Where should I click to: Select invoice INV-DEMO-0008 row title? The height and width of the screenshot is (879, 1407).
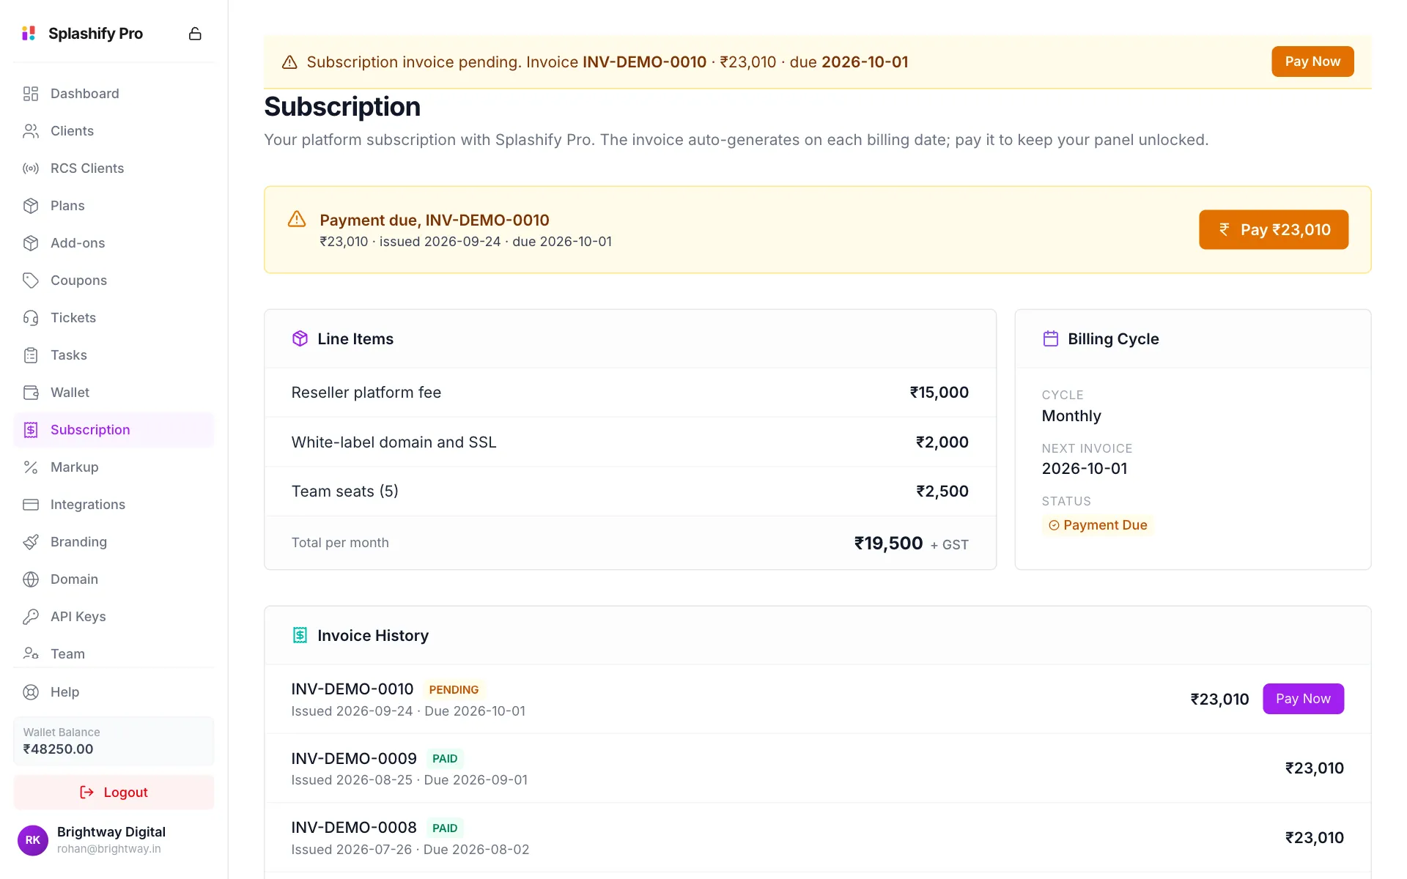pos(354,828)
